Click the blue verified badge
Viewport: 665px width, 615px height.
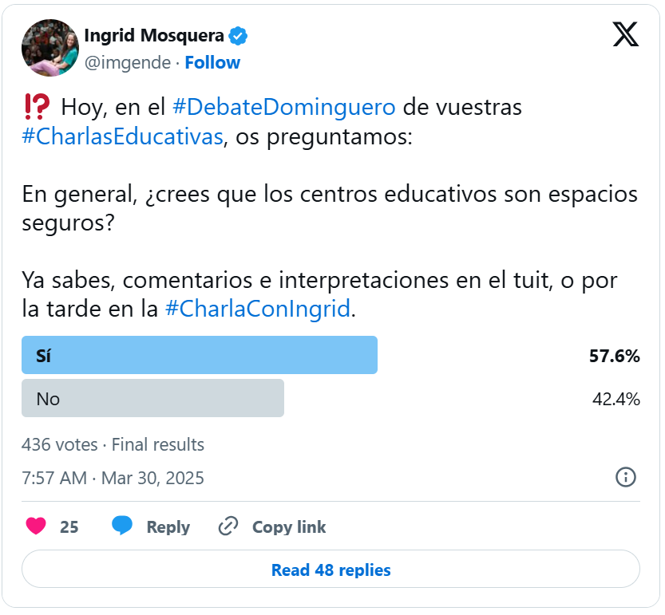pos(239,35)
